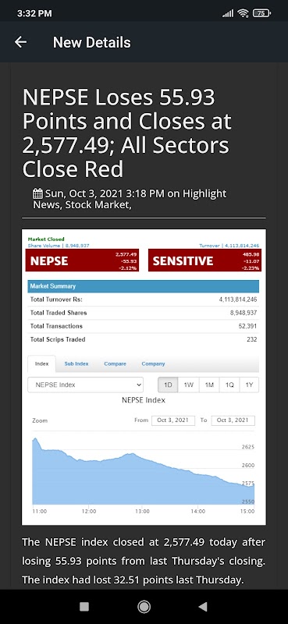This screenshot has height=624, width=288.
Task: Select the 1D range toggle
Action: click(168, 385)
